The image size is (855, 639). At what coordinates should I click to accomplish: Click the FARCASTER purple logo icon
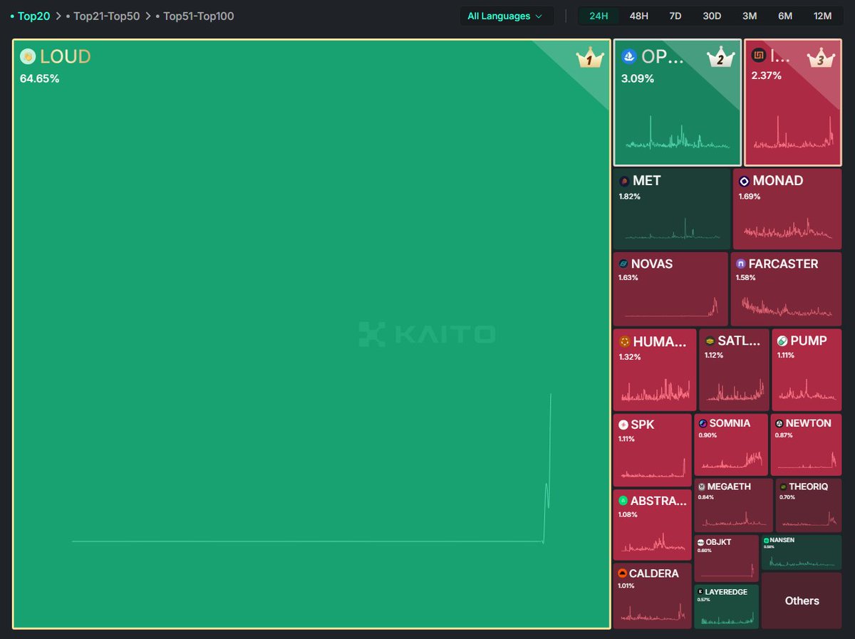(741, 264)
